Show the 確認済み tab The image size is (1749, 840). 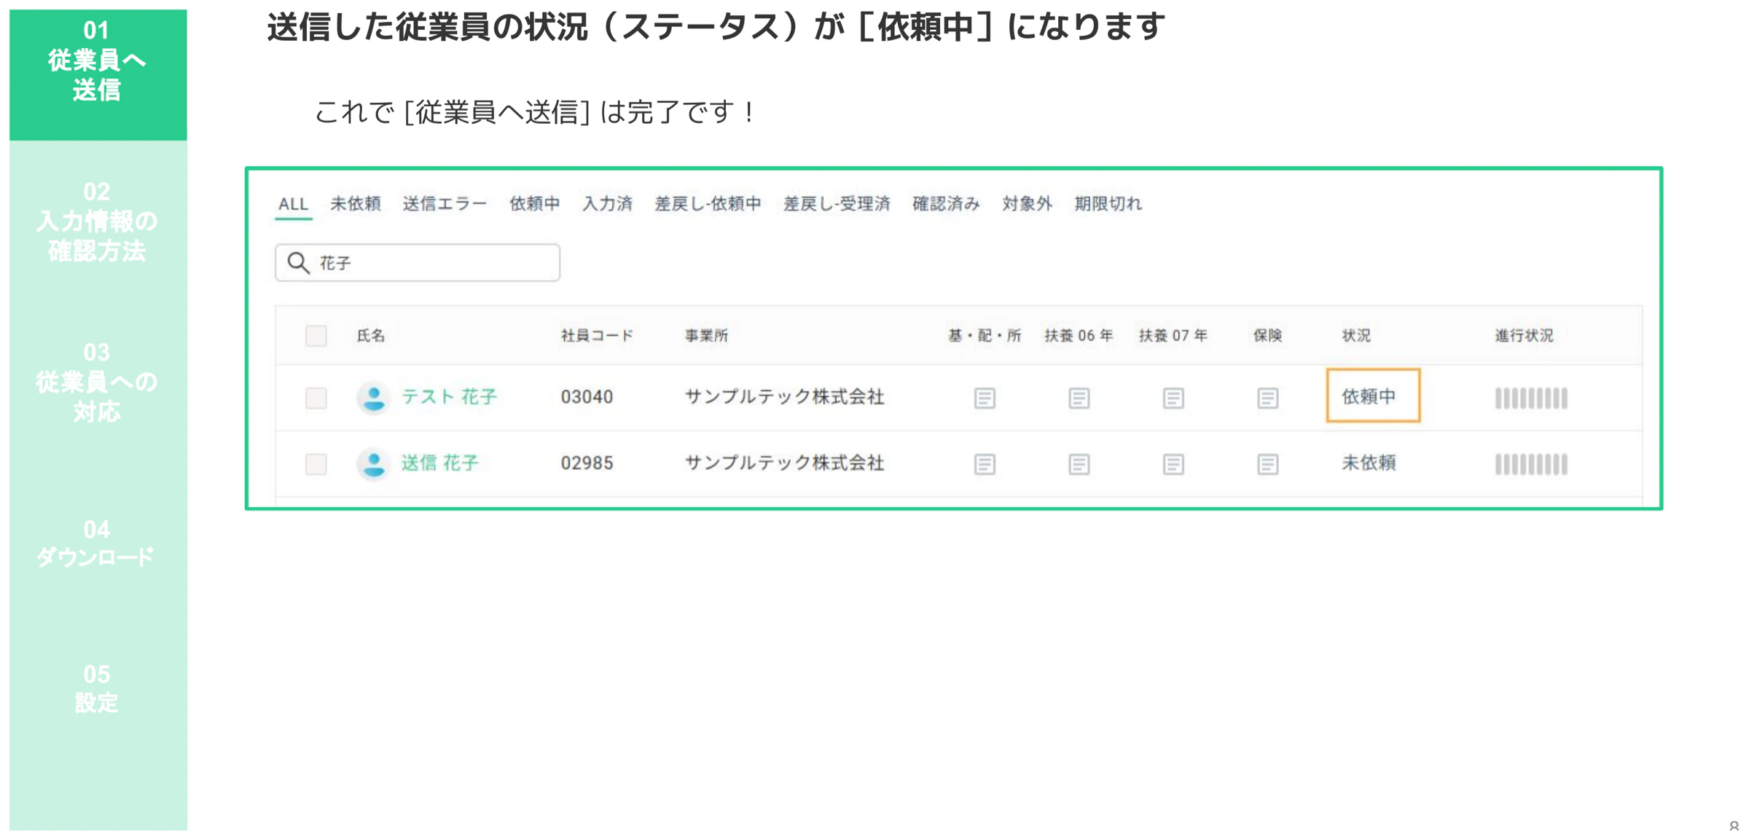pos(946,204)
